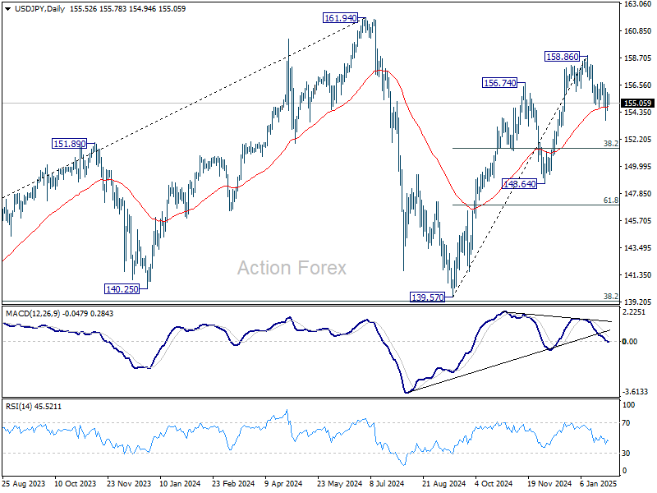Select the 156.740 price label
Viewport: 657px width, 493px height.
pyautogui.click(x=499, y=83)
